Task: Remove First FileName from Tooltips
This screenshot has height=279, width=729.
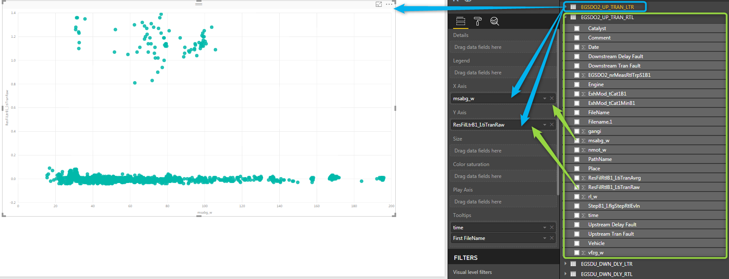Action: [x=552, y=238]
